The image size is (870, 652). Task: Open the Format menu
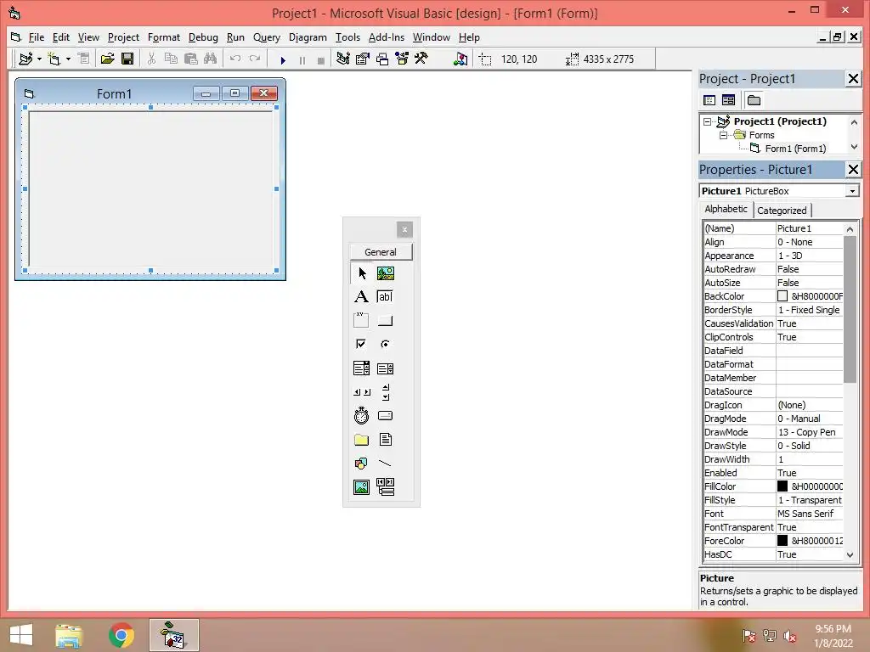pyautogui.click(x=164, y=37)
